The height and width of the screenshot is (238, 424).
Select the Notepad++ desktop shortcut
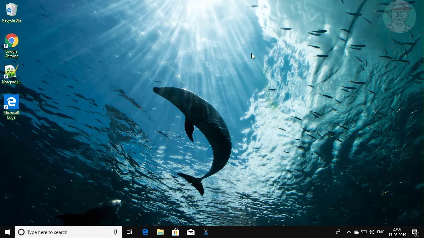(x=11, y=74)
